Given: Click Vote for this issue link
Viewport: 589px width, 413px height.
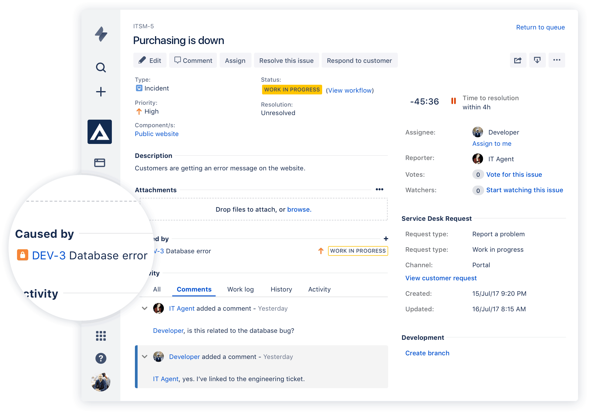Looking at the screenshot, I should click(x=514, y=174).
